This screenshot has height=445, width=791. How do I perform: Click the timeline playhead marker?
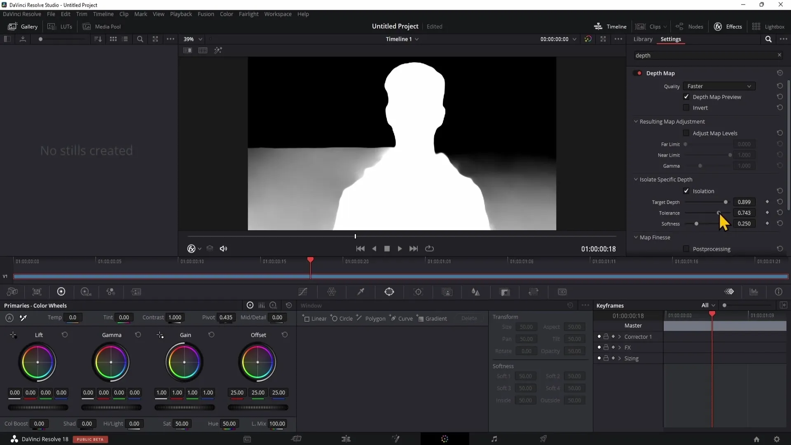311,260
